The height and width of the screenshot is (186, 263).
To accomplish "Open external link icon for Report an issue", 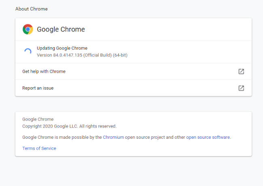I will coord(241,88).
